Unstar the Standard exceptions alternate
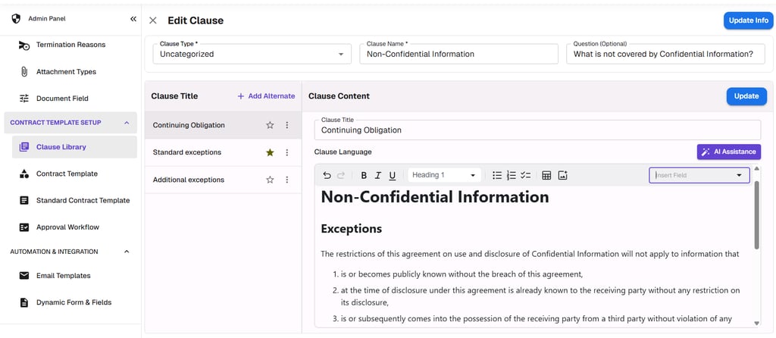776x338 pixels. 270,152
